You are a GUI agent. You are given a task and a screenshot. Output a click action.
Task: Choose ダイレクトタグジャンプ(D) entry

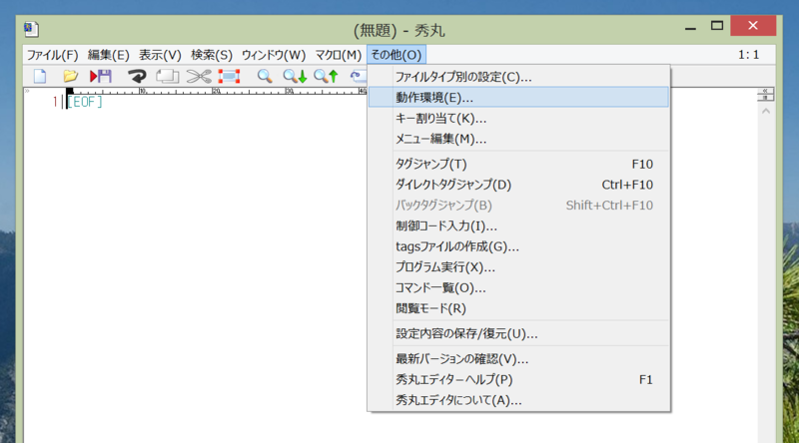518,185
